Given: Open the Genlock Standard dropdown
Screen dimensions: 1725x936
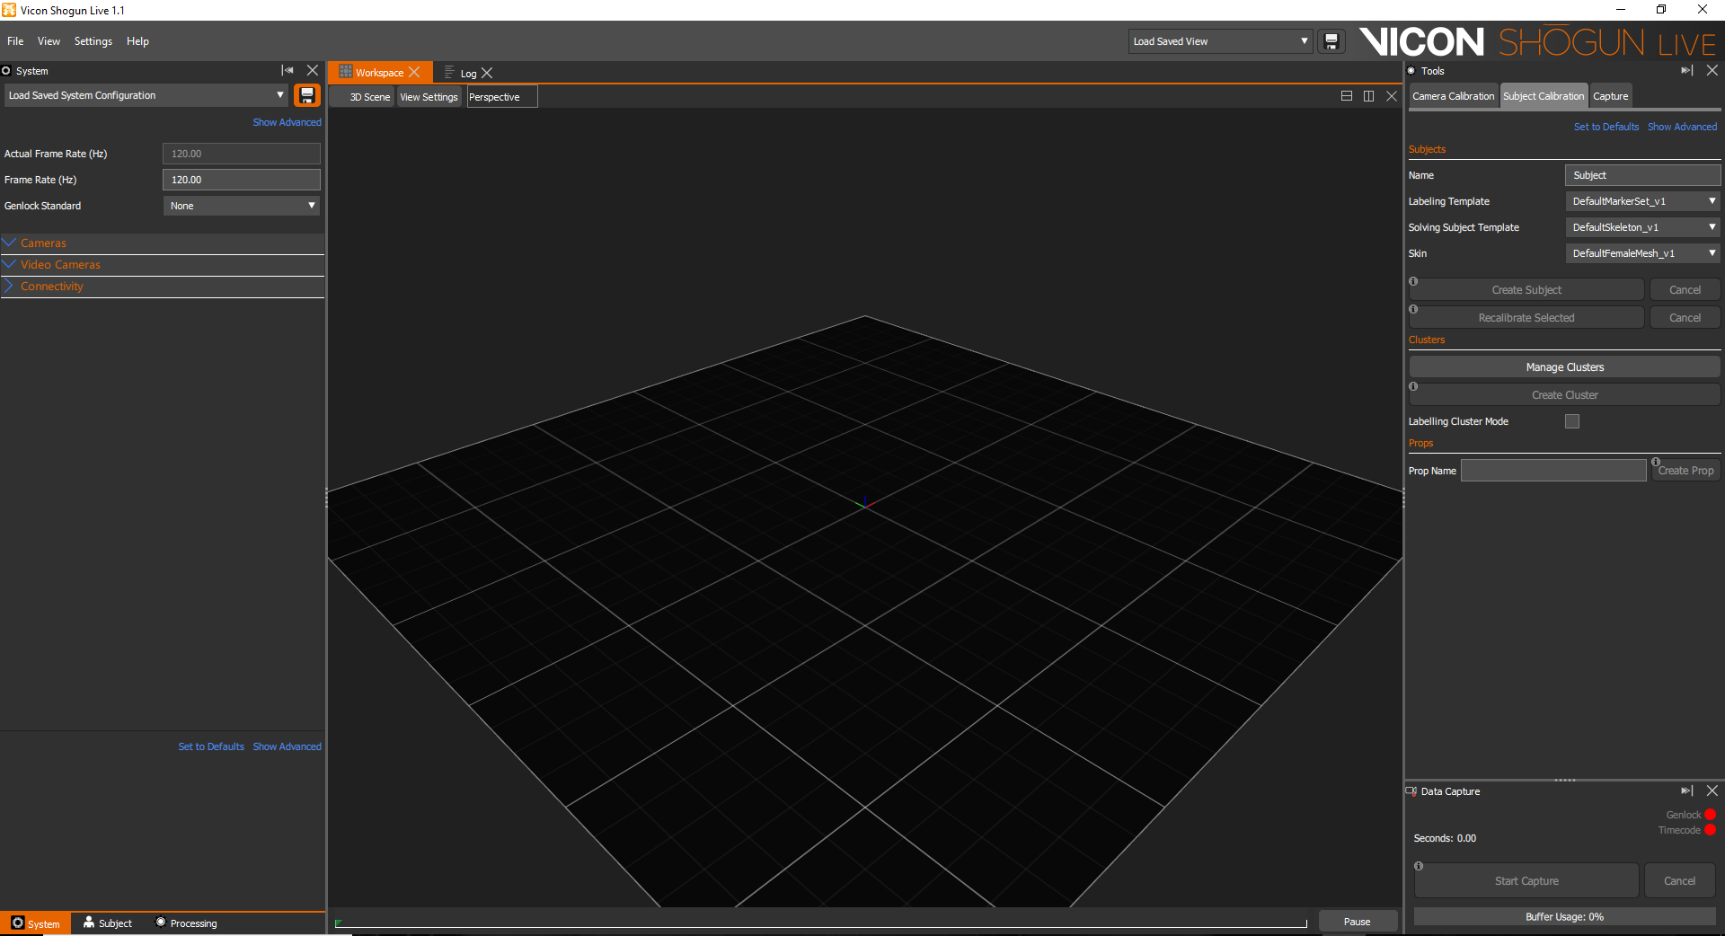Looking at the screenshot, I should point(241,206).
